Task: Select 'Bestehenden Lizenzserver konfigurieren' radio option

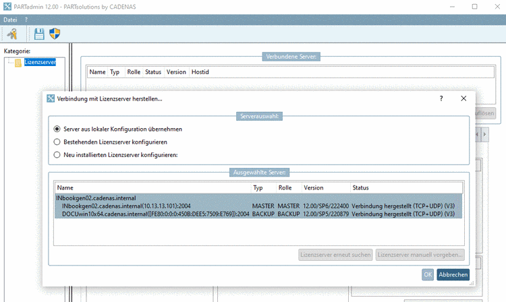Action: [57, 142]
